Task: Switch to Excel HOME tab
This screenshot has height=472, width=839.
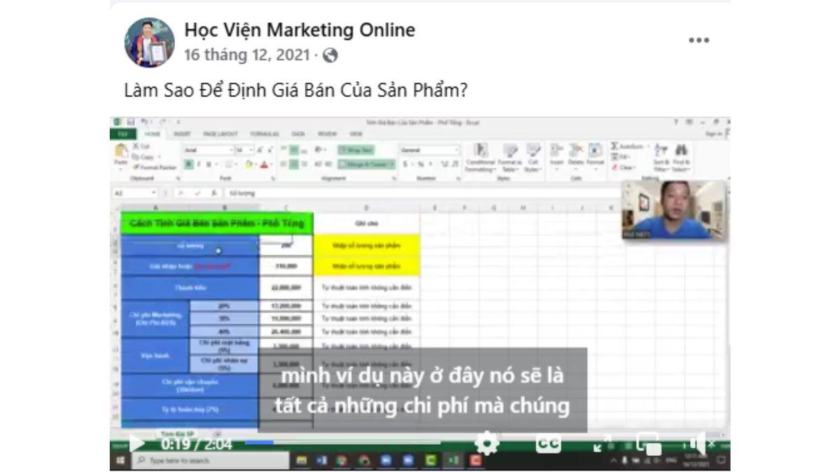Action: [152, 134]
